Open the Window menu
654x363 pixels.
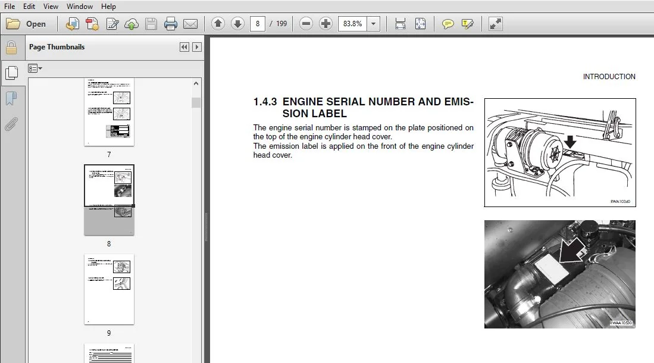80,7
